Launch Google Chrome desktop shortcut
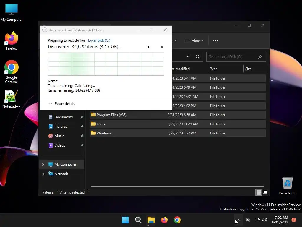 tap(12, 72)
